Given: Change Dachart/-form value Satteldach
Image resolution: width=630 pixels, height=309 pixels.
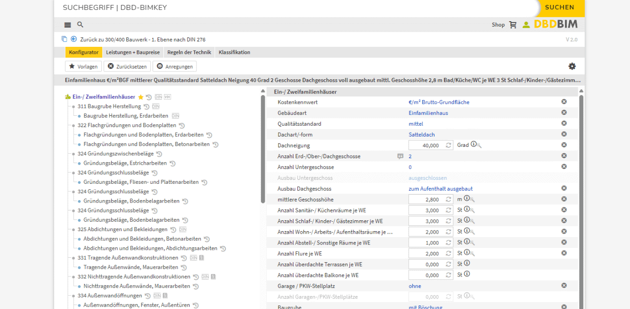Looking at the screenshot, I should (x=422, y=135).
